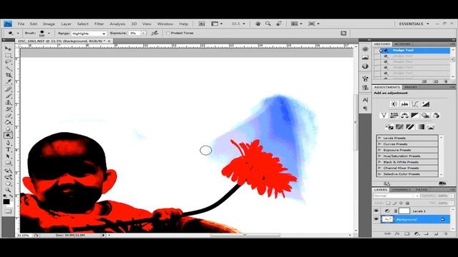The height and width of the screenshot is (257, 458).
Task: Open the Image menu
Action: click(49, 24)
